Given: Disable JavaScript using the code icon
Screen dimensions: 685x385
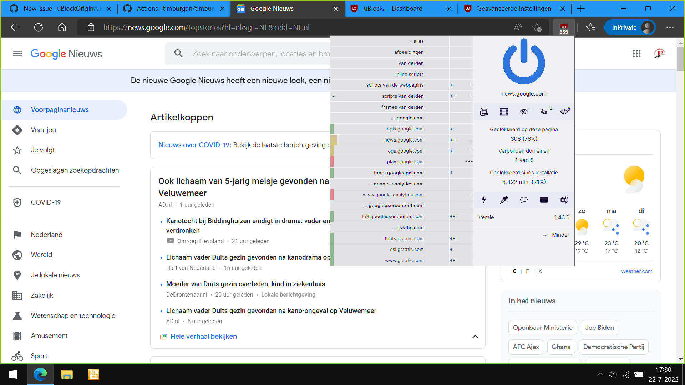Looking at the screenshot, I should point(564,112).
